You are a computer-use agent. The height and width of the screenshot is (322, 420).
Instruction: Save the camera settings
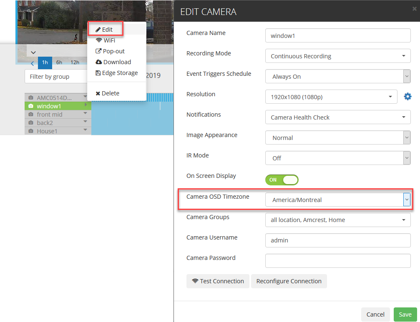[x=405, y=315]
